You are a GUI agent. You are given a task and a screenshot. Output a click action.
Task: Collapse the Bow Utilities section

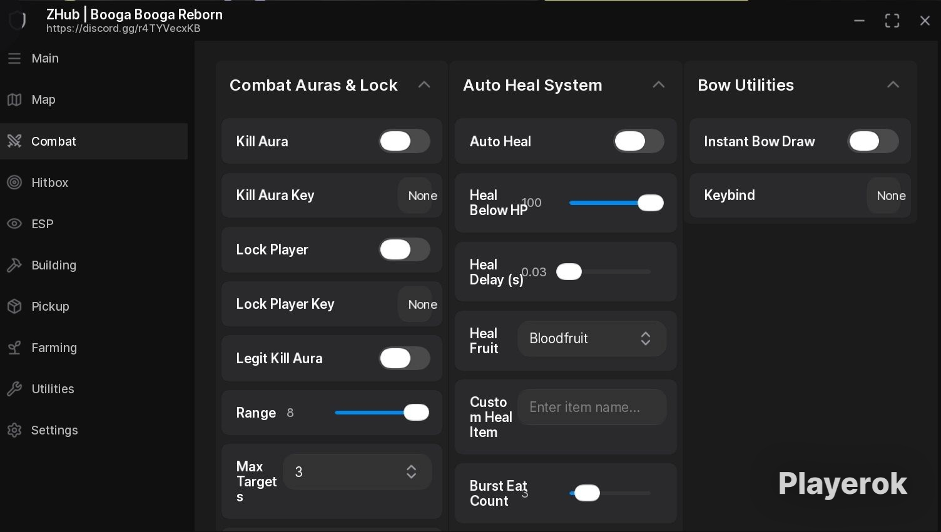(893, 85)
